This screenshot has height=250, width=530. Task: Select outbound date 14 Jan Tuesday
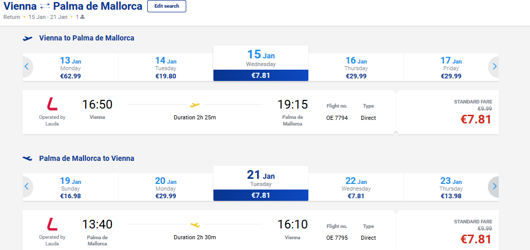point(166,67)
